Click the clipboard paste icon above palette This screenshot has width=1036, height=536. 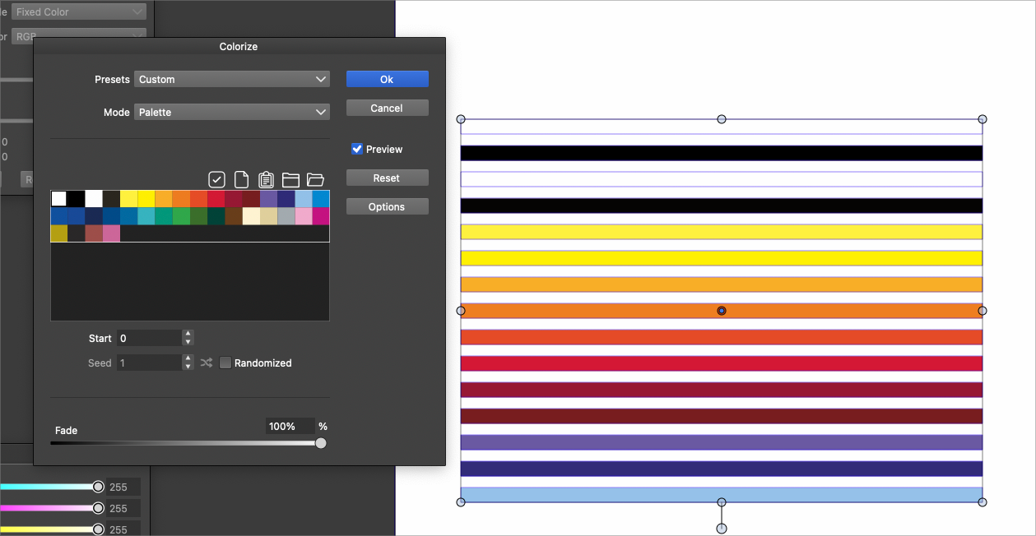coord(266,179)
